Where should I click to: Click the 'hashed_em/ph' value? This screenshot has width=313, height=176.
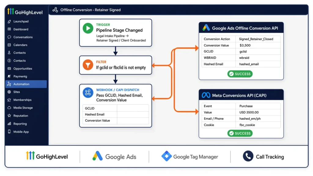point(250,119)
